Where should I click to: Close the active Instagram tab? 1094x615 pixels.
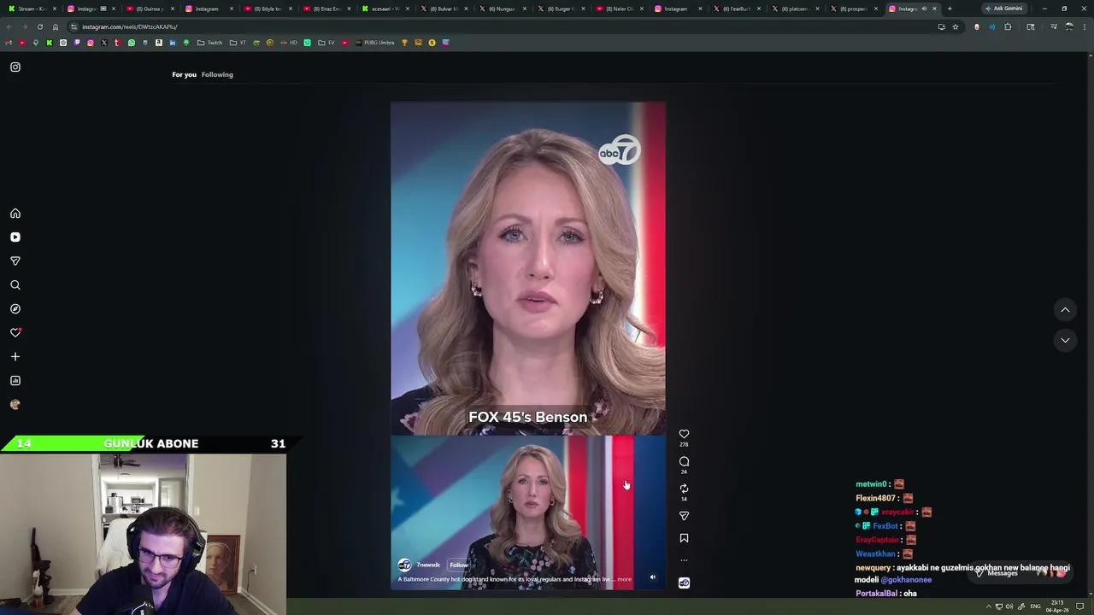[x=934, y=9]
